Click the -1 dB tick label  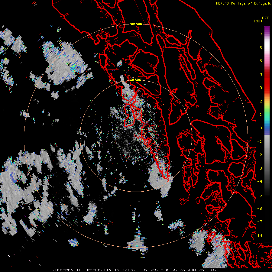click(x=260, y=141)
